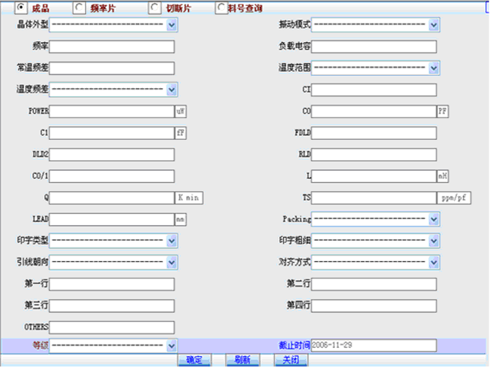Screen dimensions: 491x368
Task: Select the 切断片 radio button
Action: click(154, 8)
